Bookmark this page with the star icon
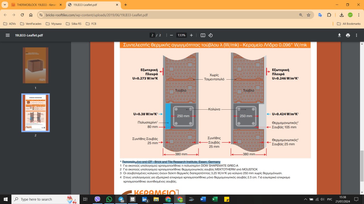The image size is (364, 204). pos(309,15)
